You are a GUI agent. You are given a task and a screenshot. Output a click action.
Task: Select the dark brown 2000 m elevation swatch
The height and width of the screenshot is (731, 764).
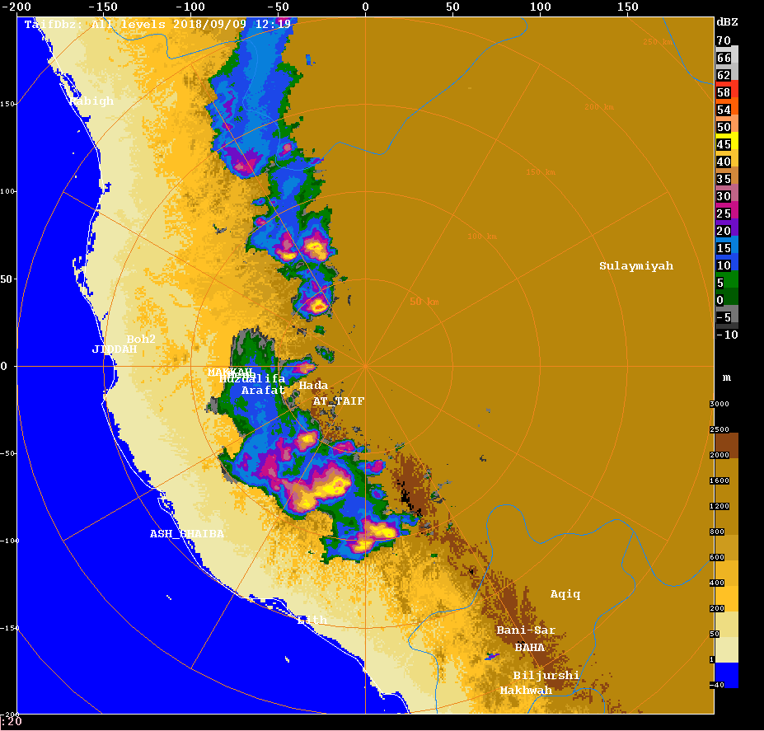[726, 445]
